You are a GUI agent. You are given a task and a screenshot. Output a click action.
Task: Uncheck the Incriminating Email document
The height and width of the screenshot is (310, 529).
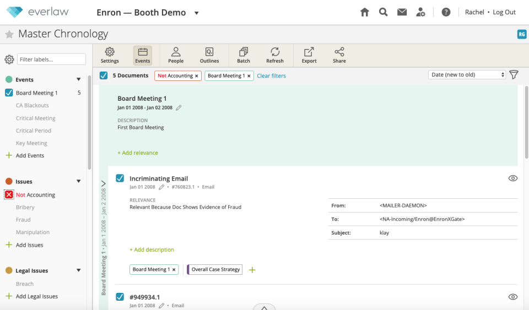tap(120, 178)
